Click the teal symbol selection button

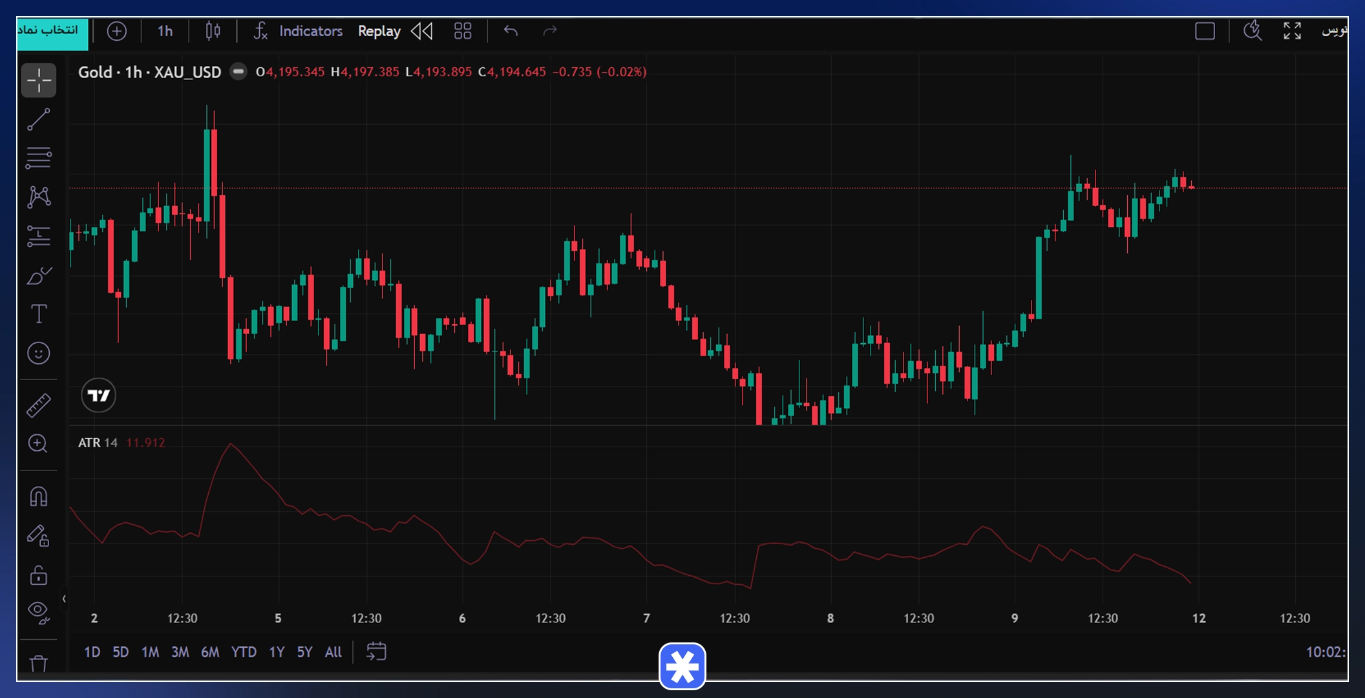point(52,34)
